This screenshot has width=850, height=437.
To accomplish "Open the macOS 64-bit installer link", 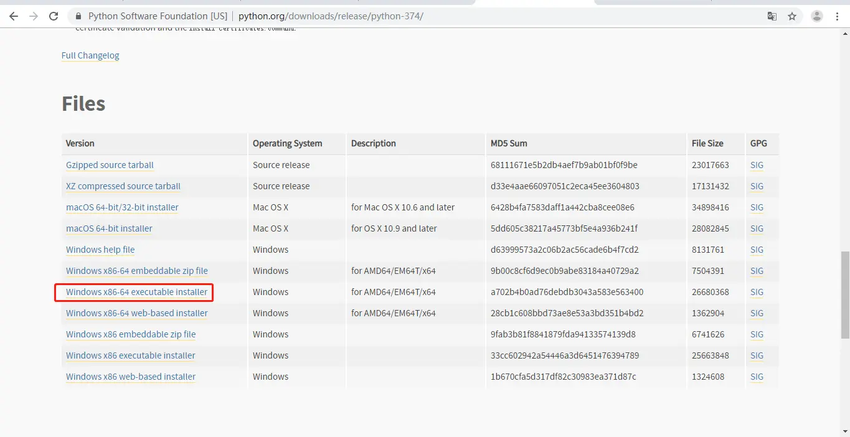I will (108, 228).
